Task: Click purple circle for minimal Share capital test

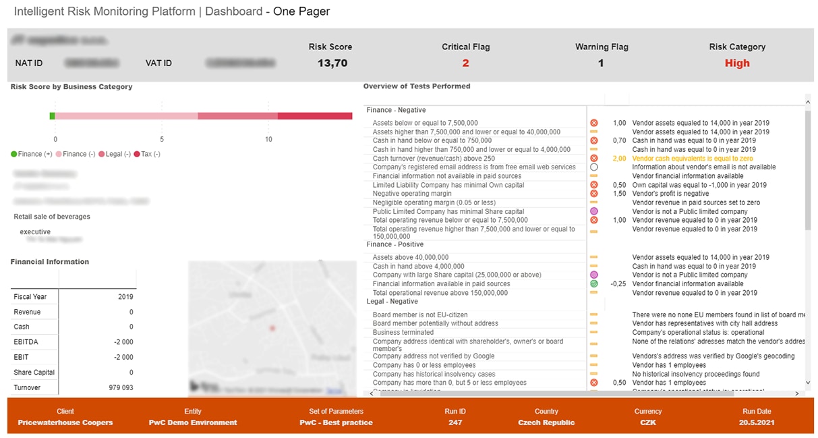Action: [594, 211]
